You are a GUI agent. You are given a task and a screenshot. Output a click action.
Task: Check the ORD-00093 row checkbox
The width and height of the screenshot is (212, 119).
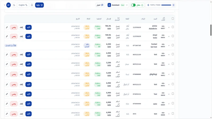[173, 64]
